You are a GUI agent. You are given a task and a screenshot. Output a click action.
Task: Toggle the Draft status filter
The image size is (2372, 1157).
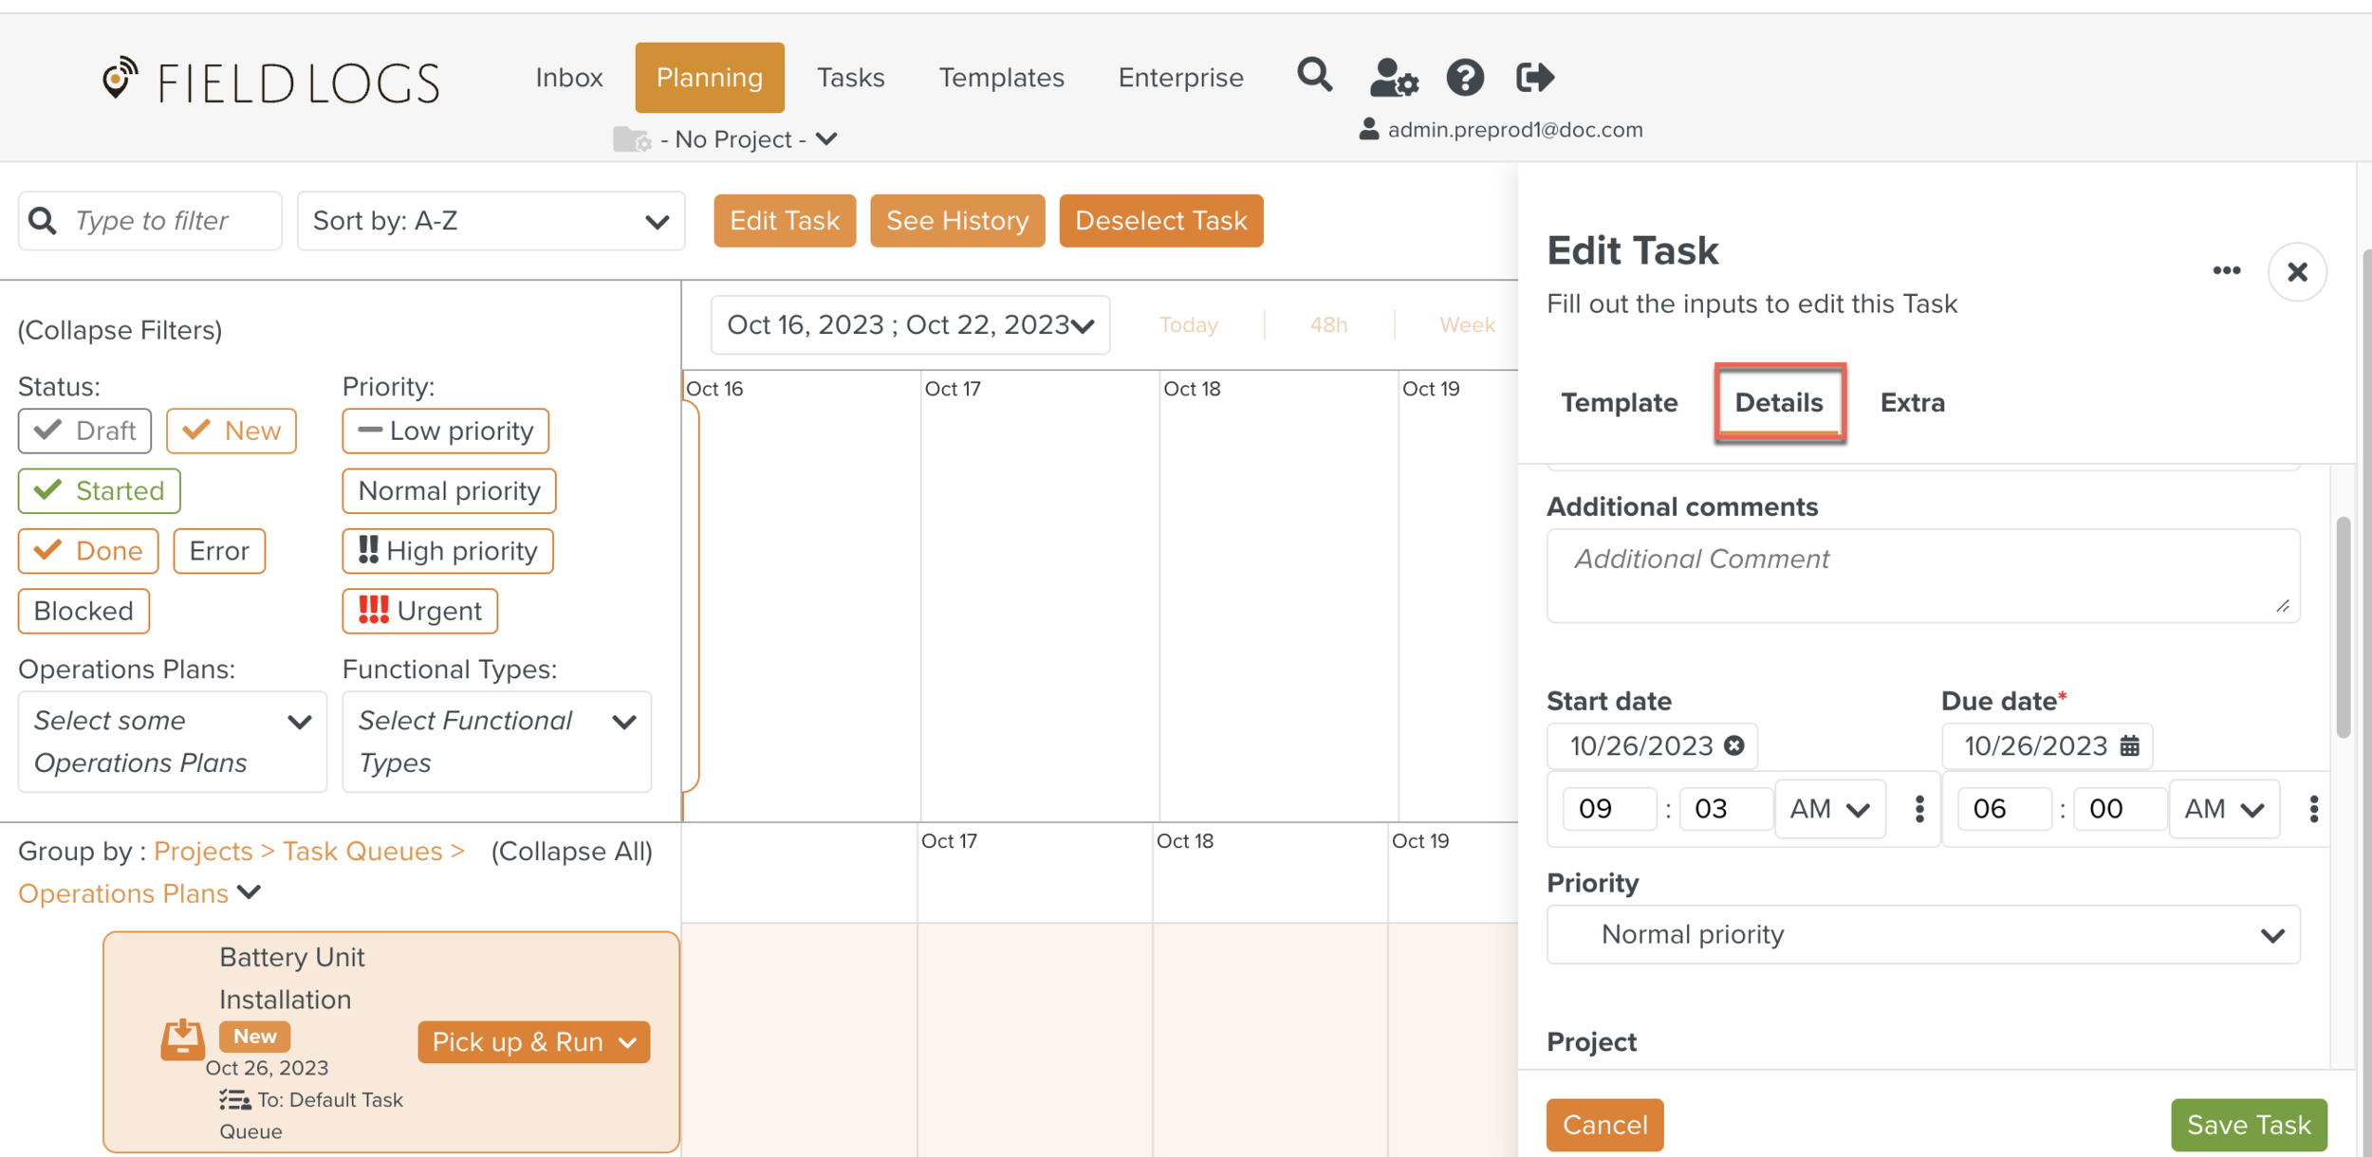(x=84, y=431)
